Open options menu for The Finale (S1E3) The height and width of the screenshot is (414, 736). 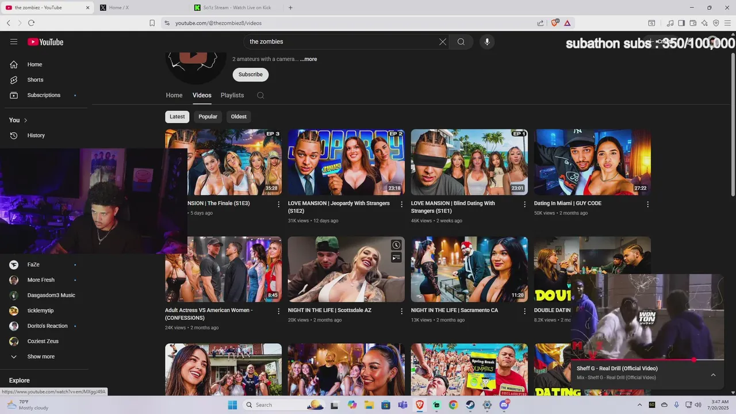tap(279, 204)
